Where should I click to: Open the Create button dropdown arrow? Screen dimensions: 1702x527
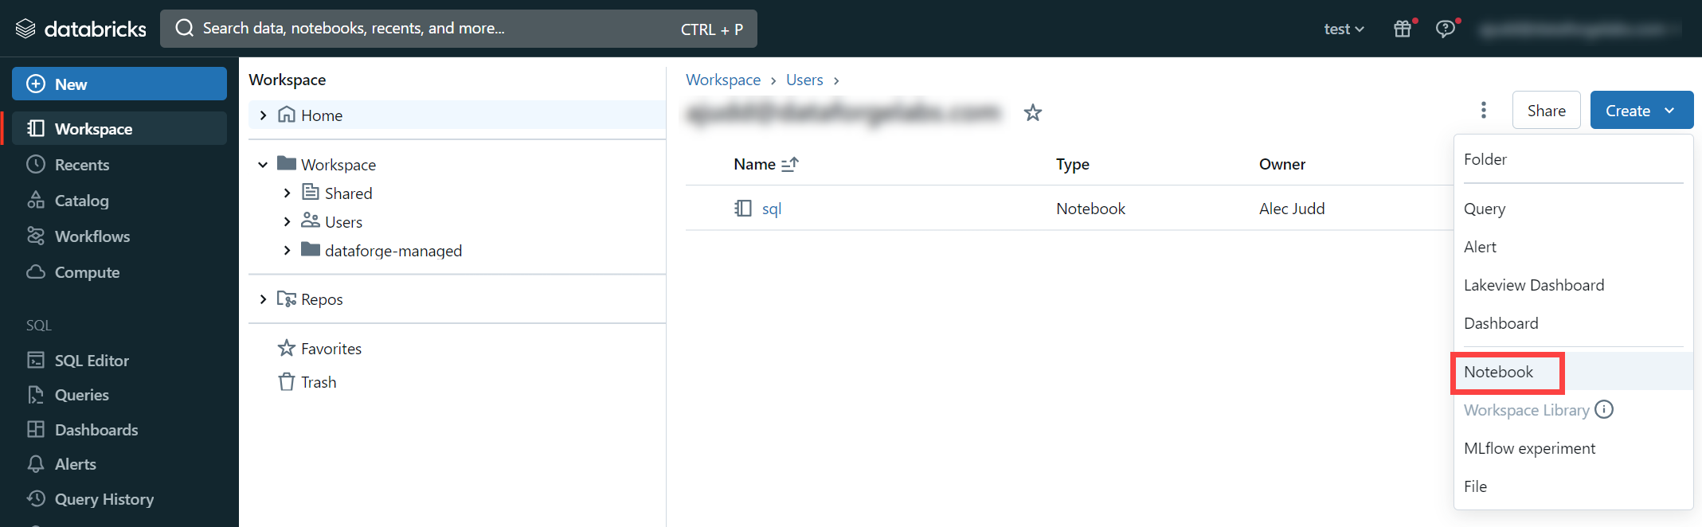click(x=1669, y=111)
